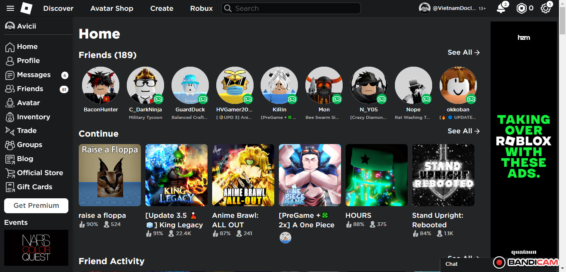Open Messages from the sidebar
Image resolution: width=566 pixels, height=272 pixels.
(33, 75)
